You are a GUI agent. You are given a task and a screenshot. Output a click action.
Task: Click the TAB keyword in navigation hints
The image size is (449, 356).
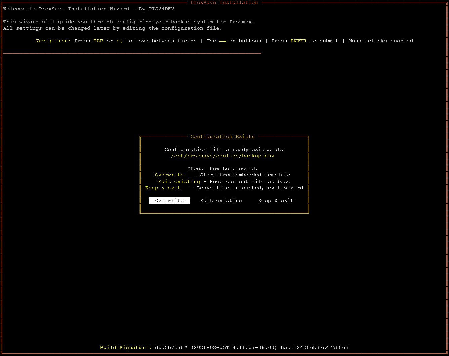98,41
